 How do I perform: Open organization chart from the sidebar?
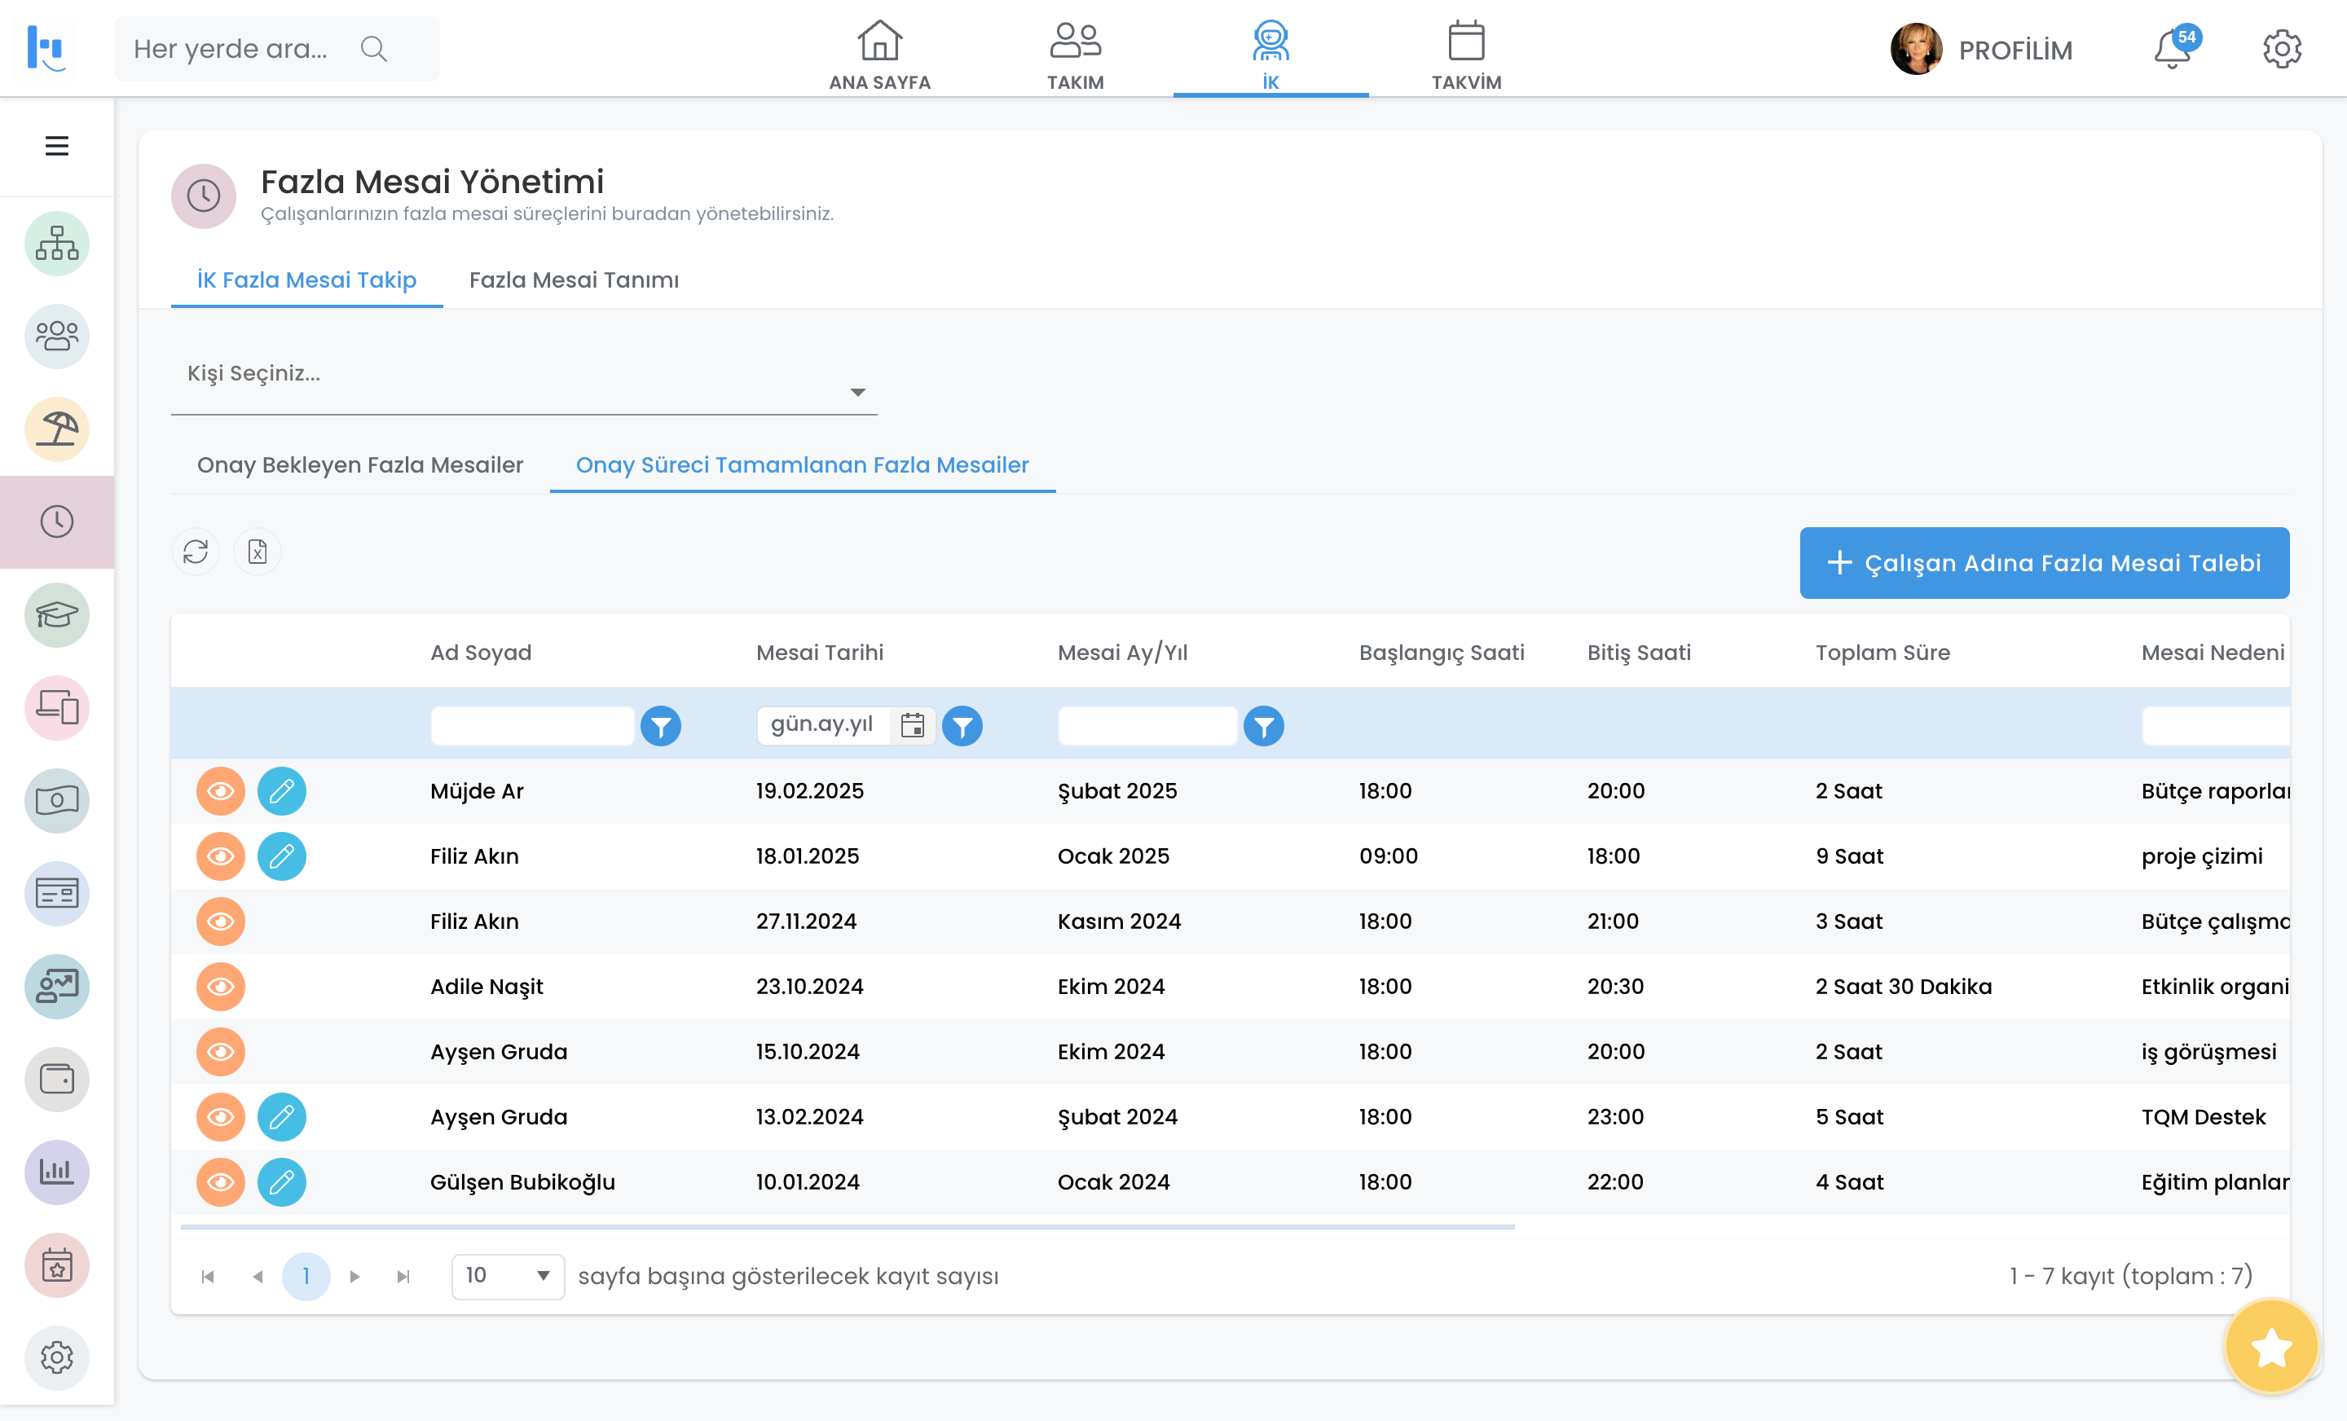click(x=56, y=244)
